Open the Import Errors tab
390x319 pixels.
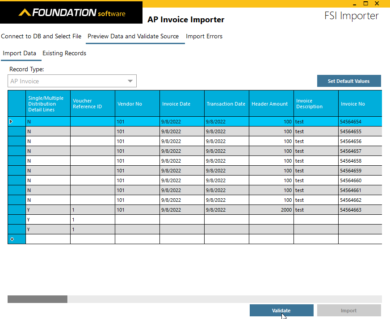[204, 36]
